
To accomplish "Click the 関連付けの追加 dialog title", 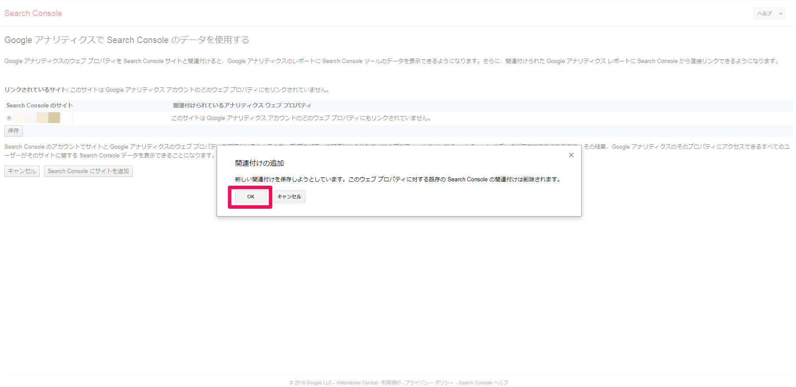I will pyautogui.click(x=259, y=163).
